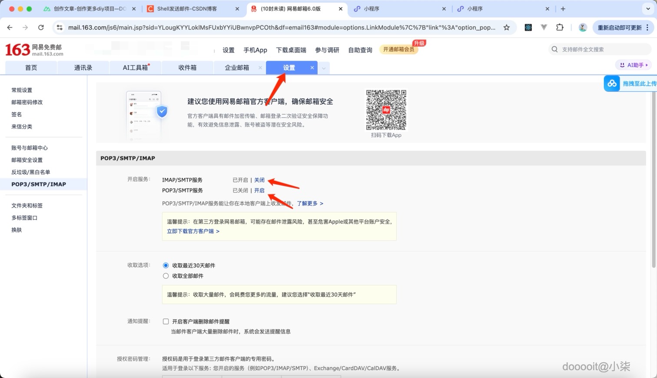Enable 开启客户端删除邮件提醒 checkbox

(166, 321)
